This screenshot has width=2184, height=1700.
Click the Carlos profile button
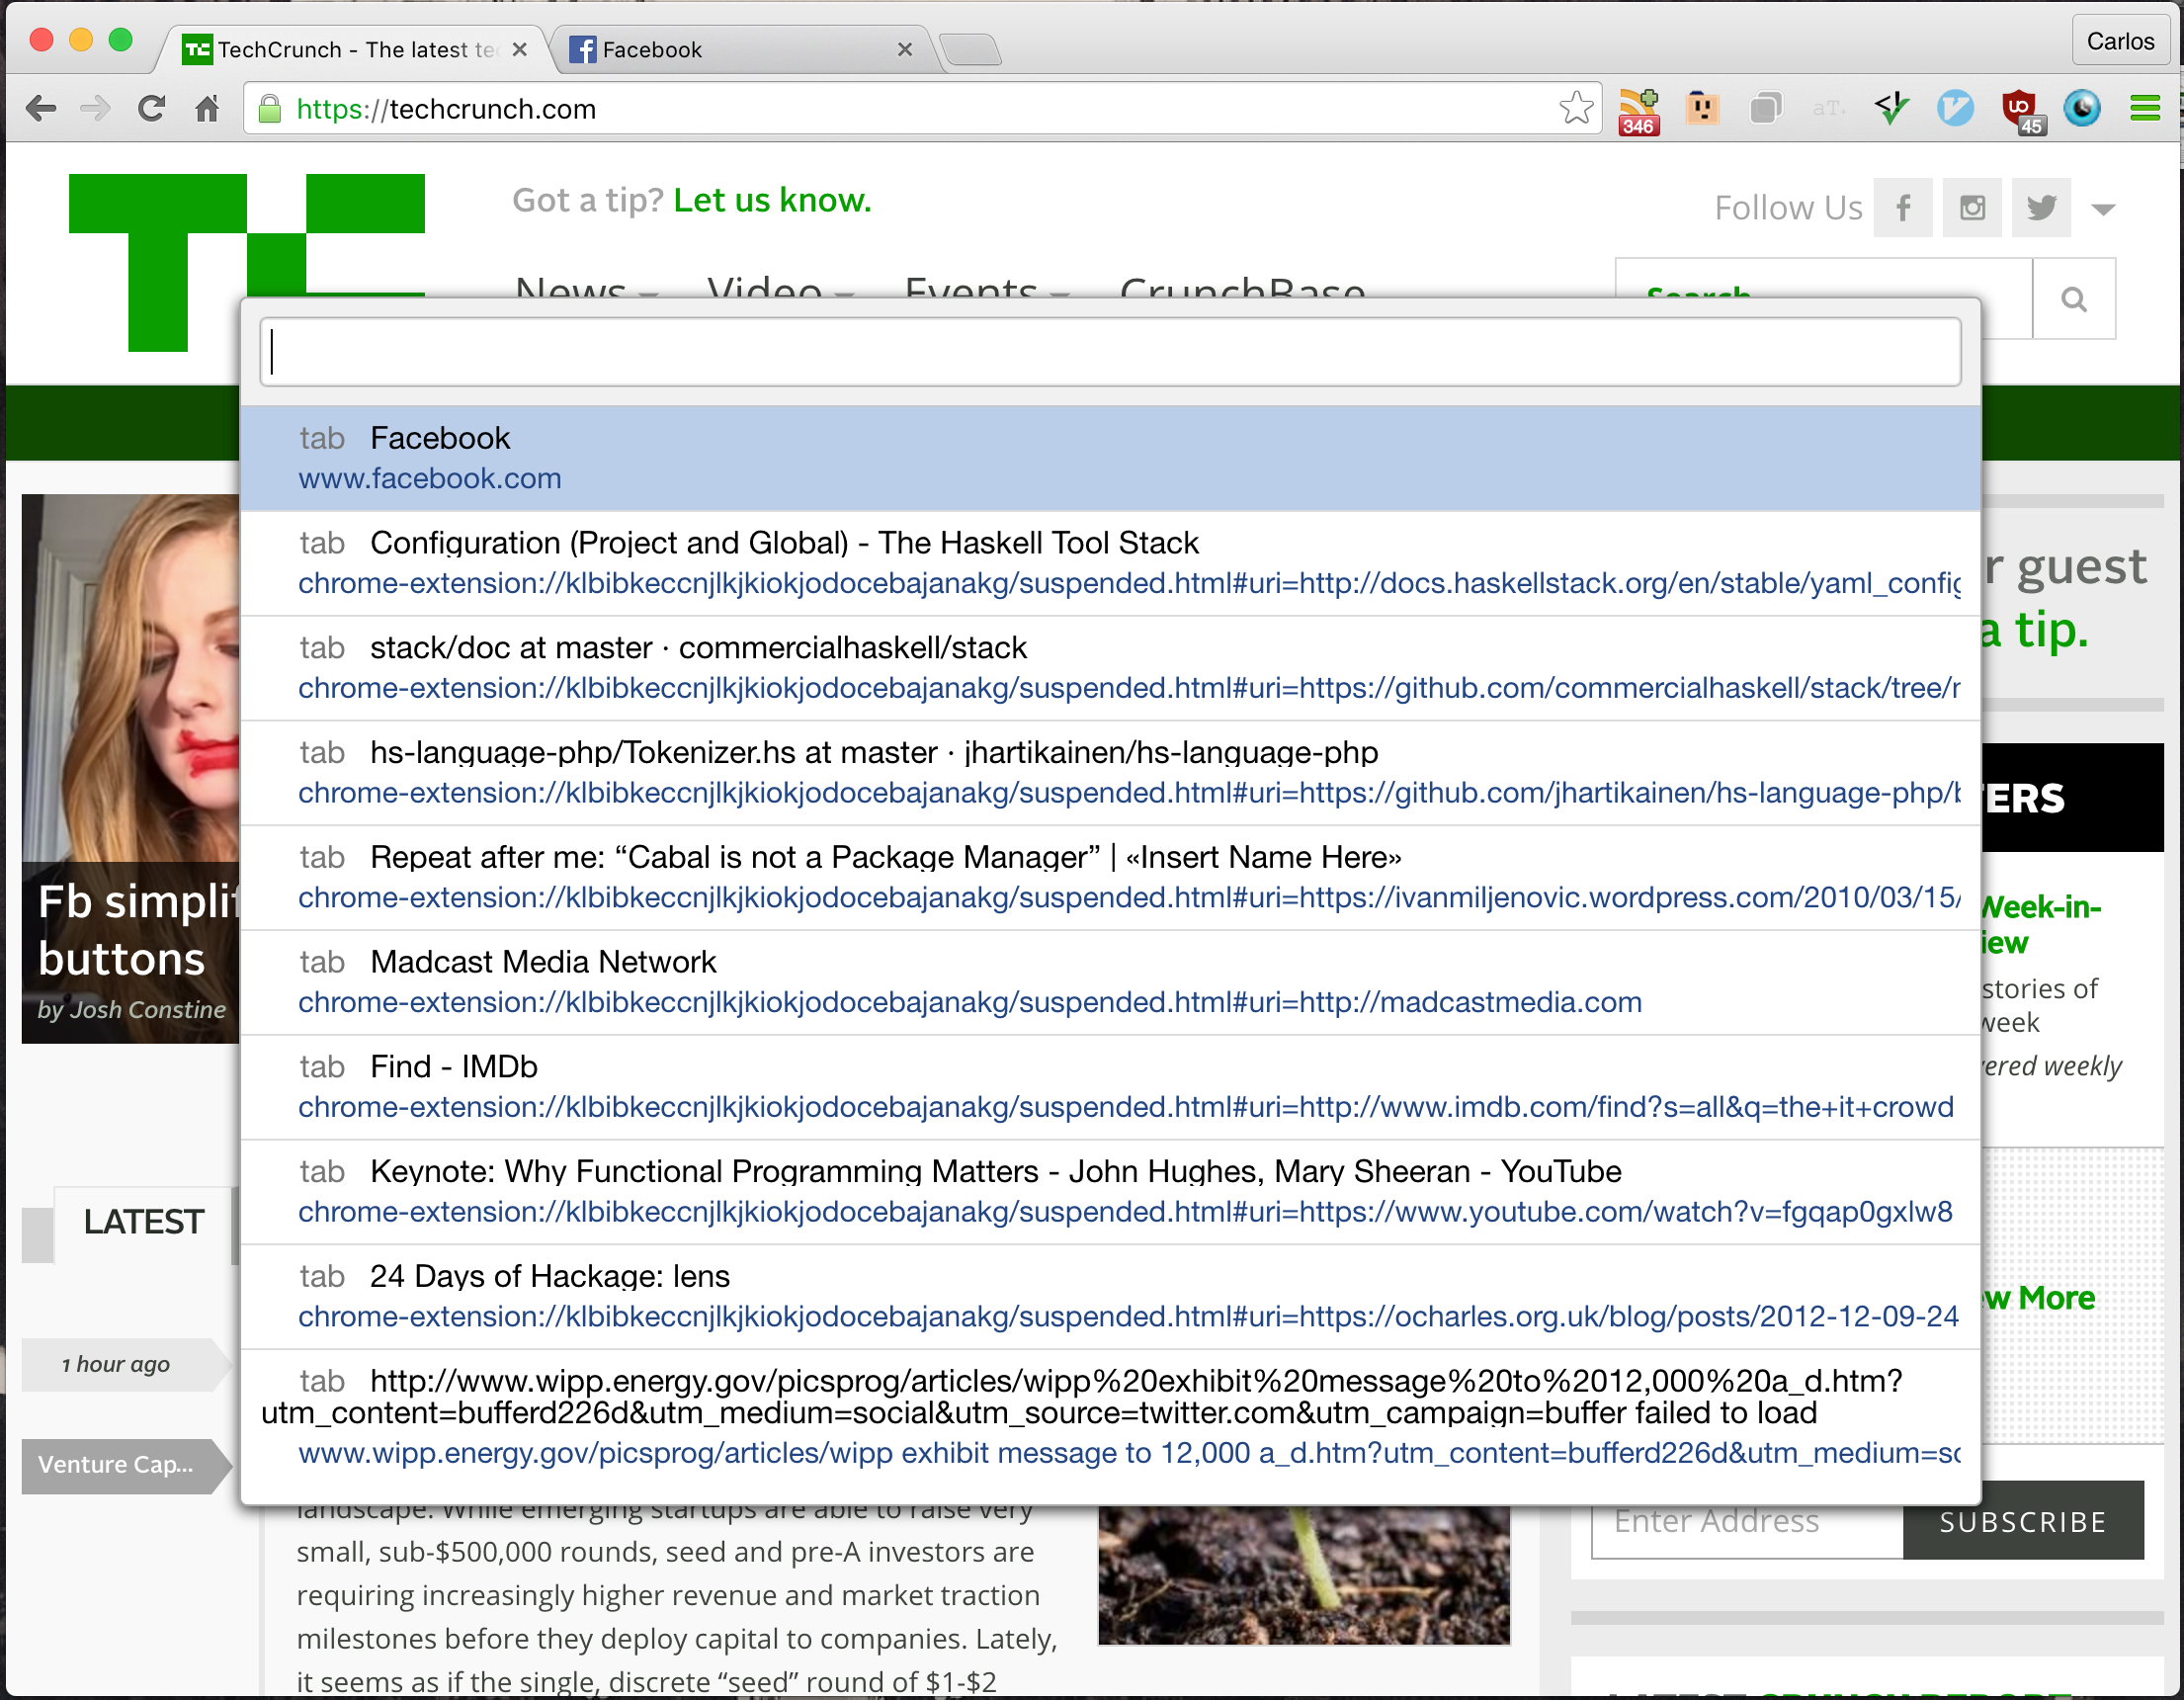tap(2120, 41)
